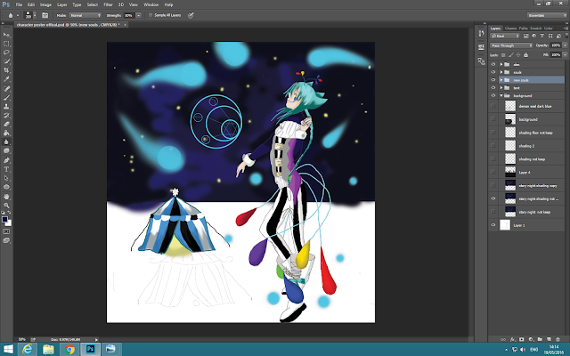Select the Lasso tool
The width and height of the screenshot is (570, 356).
pyautogui.click(x=6, y=53)
